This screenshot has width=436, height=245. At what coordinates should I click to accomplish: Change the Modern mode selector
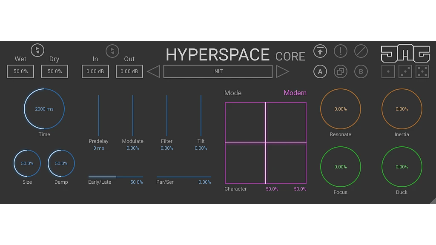pyautogui.click(x=295, y=93)
